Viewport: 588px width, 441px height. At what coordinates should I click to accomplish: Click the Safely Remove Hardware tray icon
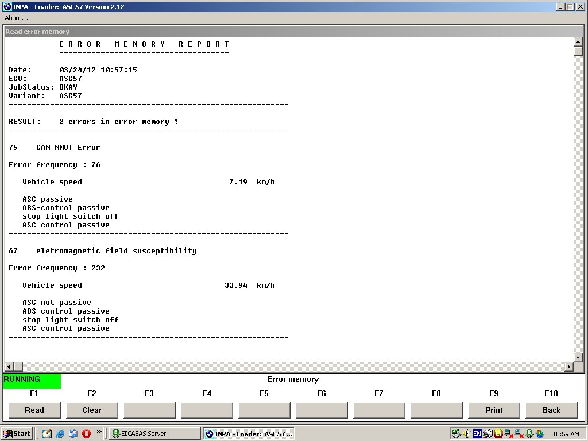coord(457,434)
